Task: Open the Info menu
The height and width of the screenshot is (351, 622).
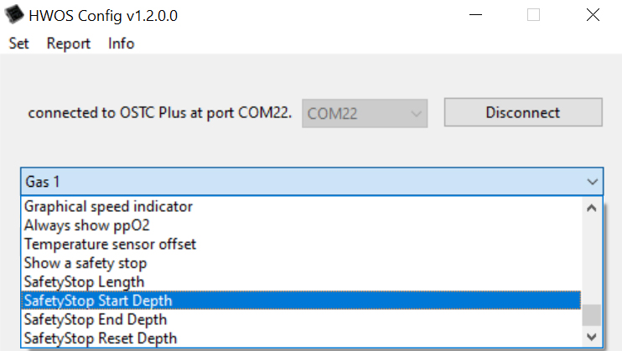Action: click(x=121, y=44)
